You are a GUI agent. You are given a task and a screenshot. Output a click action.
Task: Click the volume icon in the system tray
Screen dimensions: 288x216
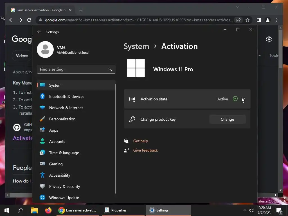click(251, 210)
